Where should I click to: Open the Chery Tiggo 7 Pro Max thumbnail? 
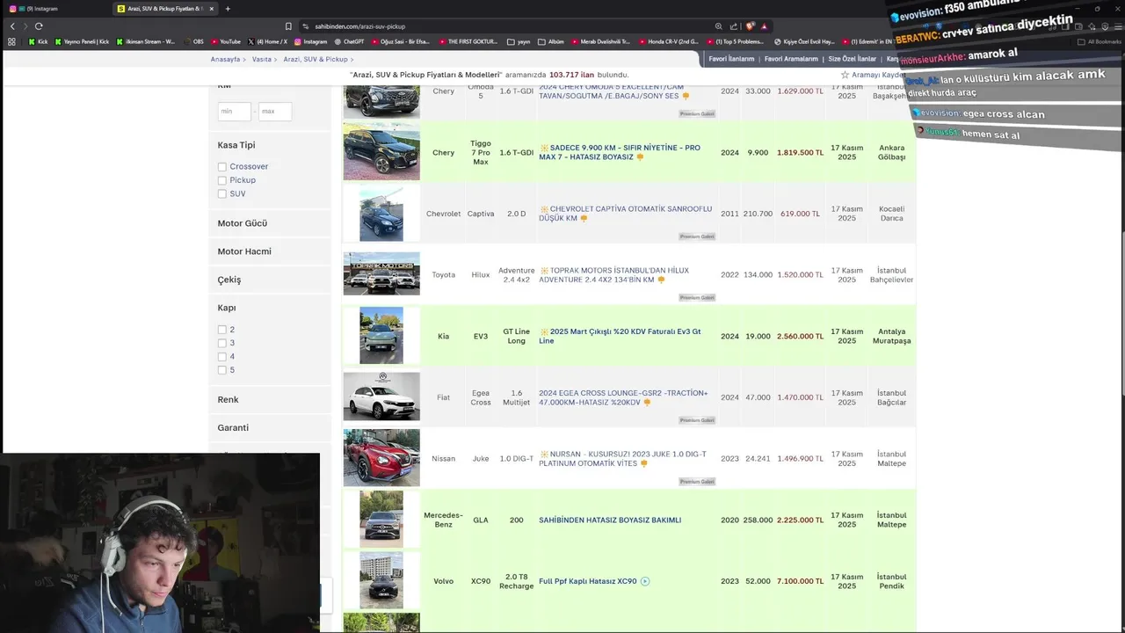coord(381,152)
